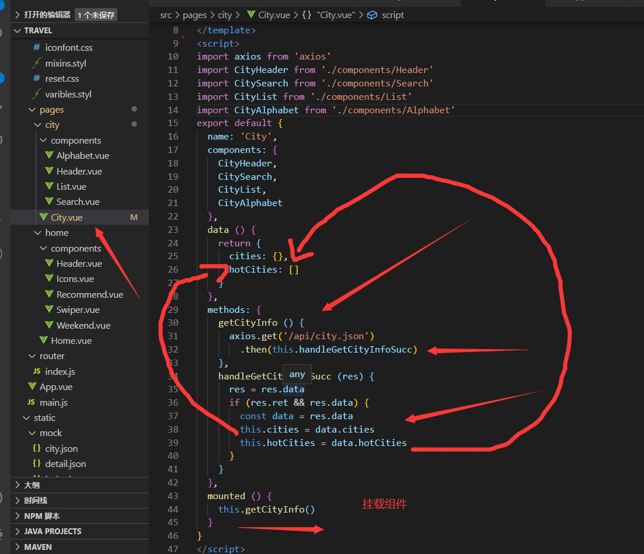Collapse city components folder above Alphabet.vue

click(x=76, y=141)
